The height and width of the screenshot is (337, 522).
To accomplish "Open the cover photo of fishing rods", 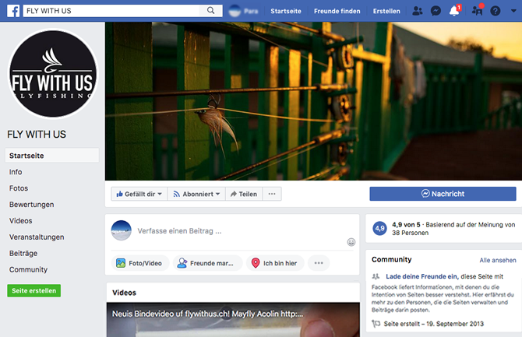I will 313,101.
